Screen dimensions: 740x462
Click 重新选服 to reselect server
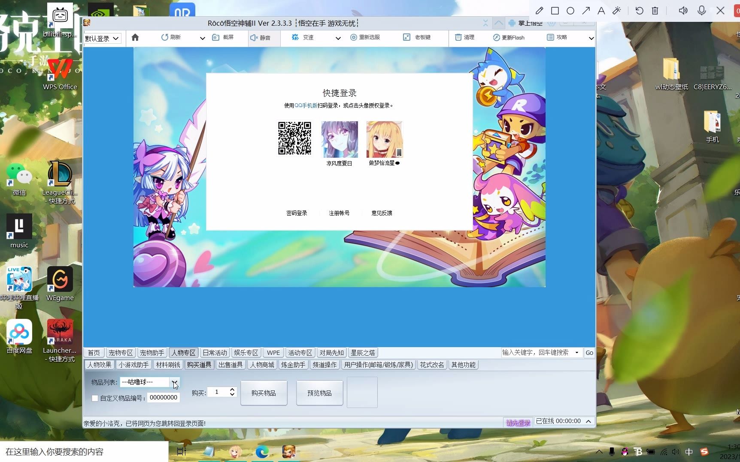pos(365,38)
